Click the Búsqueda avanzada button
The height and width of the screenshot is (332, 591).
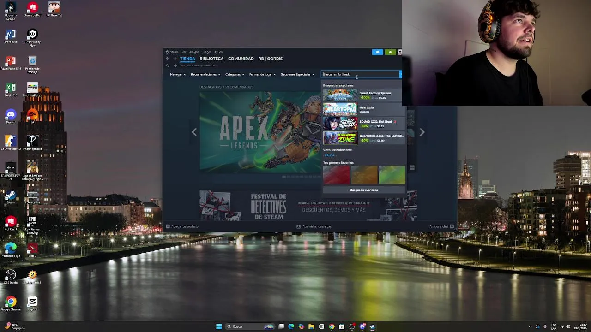tap(364, 190)
